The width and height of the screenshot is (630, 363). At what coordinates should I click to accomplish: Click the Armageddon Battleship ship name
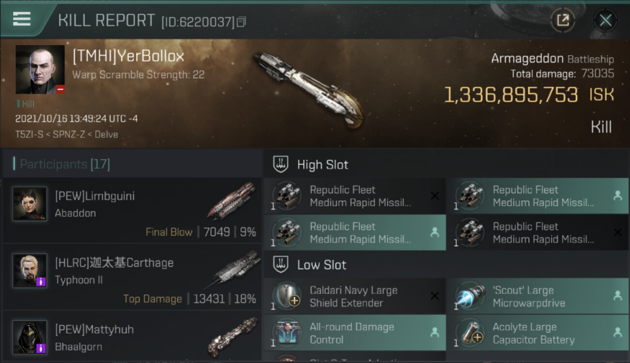[552, 59]
